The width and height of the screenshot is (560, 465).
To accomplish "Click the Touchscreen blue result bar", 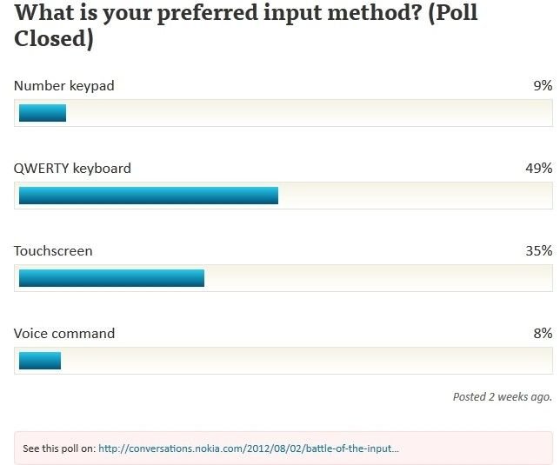I will (x=111, y=278).
